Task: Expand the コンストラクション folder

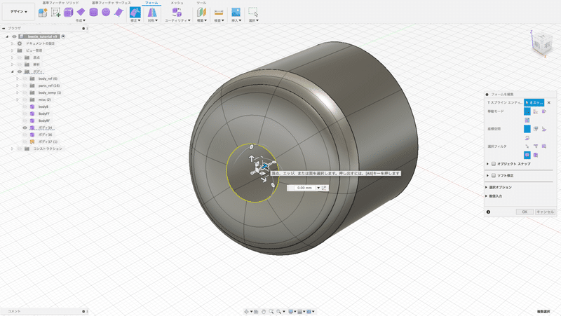Action: pyautogui.click(x=12, y=149)
